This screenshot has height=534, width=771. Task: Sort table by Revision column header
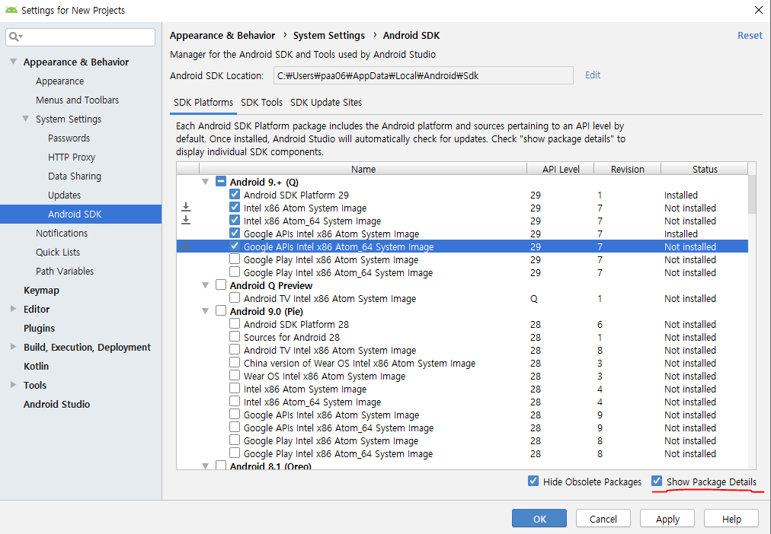628,169
